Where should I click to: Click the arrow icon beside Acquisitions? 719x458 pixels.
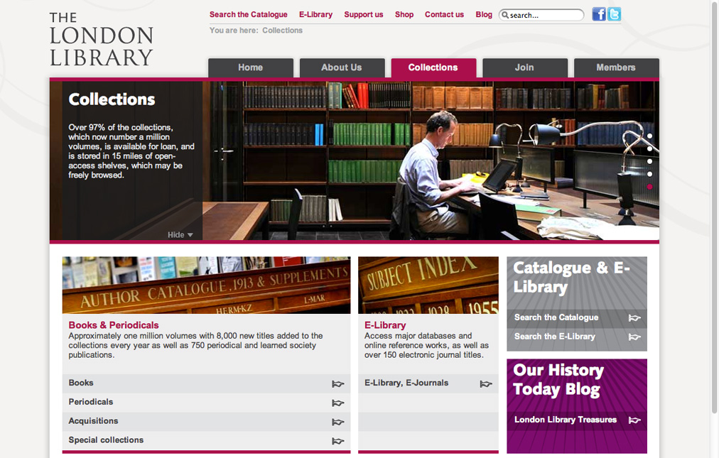click(338, 422)
